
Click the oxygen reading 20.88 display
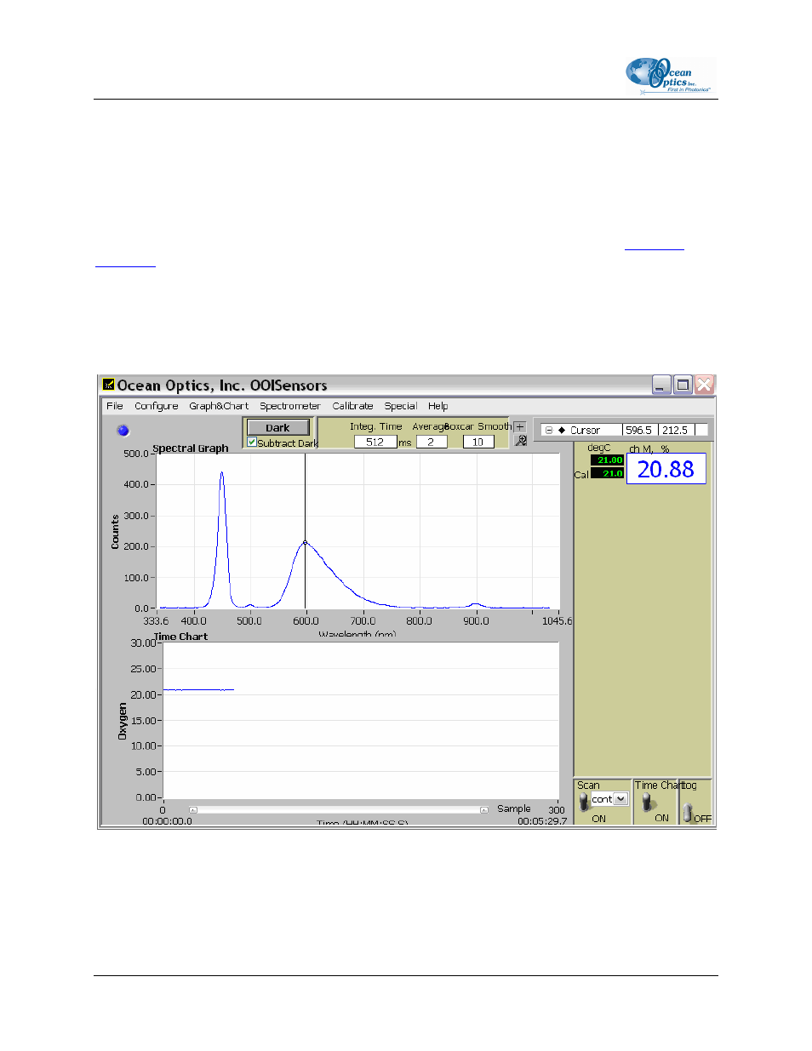point(666,469)
